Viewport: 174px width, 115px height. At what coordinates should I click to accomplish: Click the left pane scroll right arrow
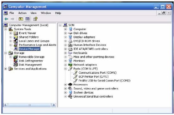pos(54,105)
